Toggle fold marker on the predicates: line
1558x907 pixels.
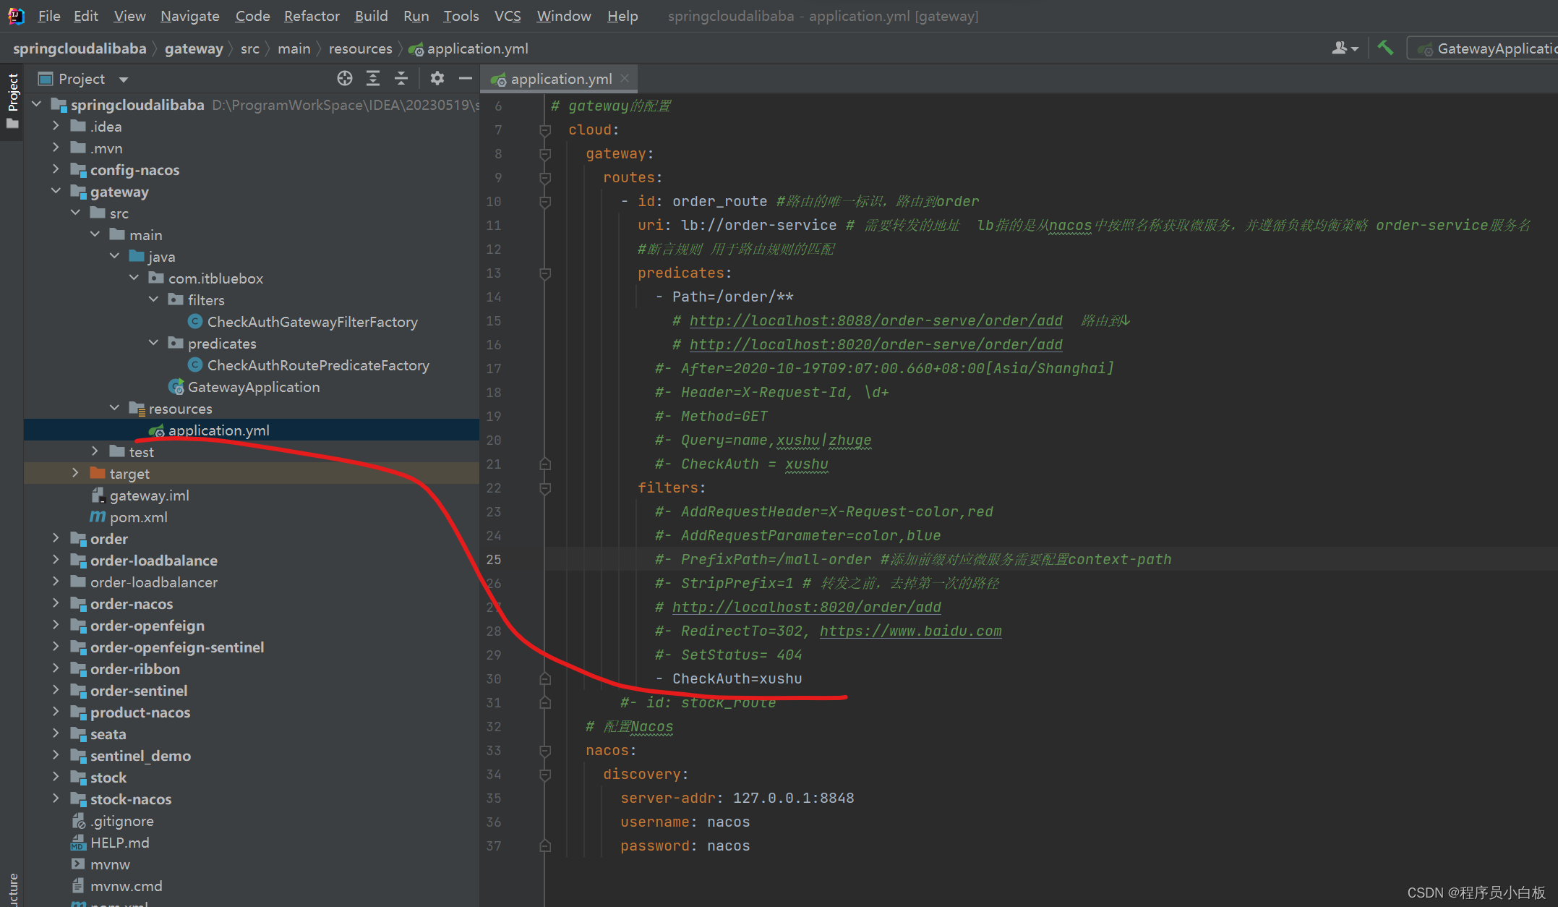[x=545, y=273]
